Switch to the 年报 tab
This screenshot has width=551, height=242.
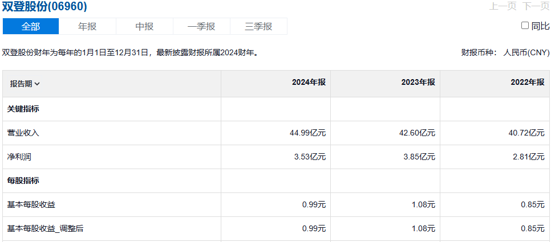point(87,26)
